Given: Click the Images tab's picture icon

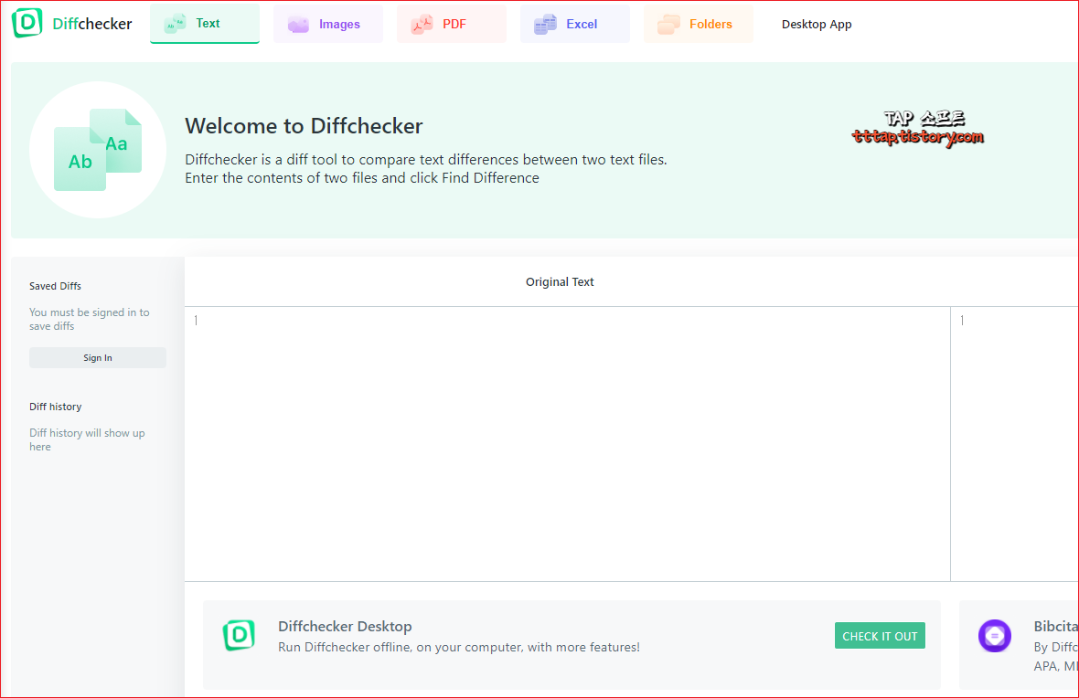Looking at the screenshot, I should (298, 24).
